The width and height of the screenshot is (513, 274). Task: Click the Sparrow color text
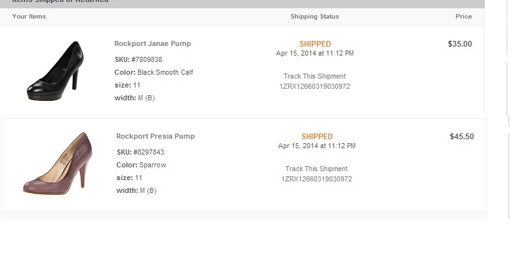point(153,165)
